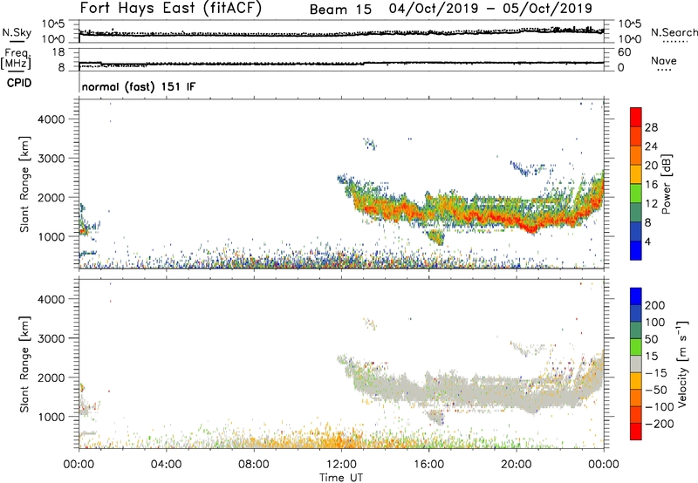Click the '08:00' time axis tick label
698x483 pixels.
click(253, 465)
